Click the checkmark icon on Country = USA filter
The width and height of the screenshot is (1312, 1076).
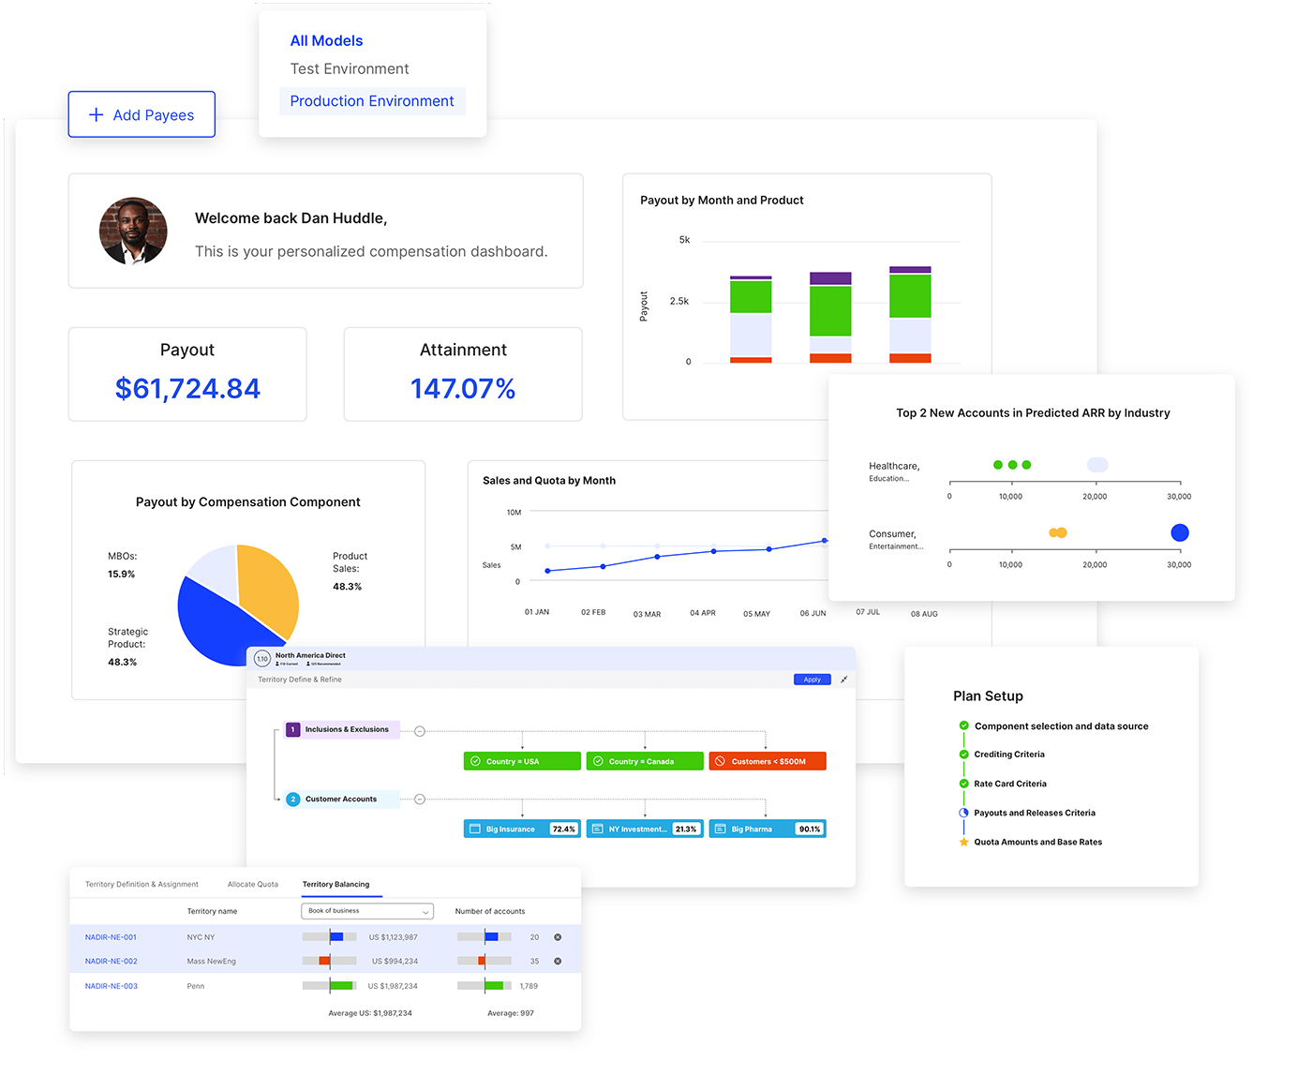click(475, 761)
